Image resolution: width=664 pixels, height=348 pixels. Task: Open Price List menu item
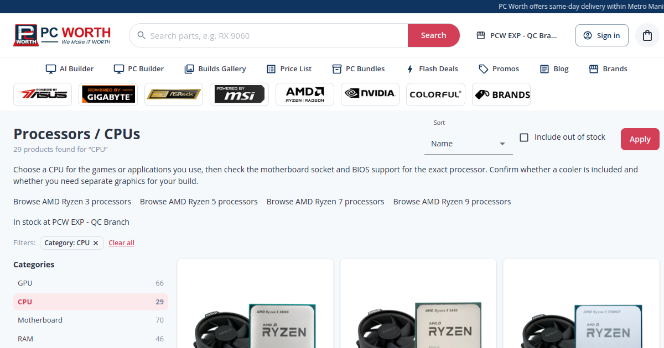[289, 69]
